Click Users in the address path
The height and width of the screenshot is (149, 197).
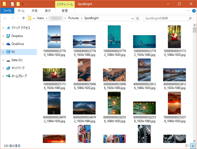pyautogui.click(x=40, y=18)
